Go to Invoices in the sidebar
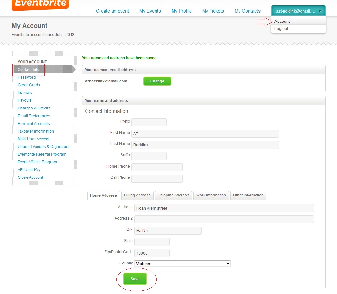 (25, 93)
